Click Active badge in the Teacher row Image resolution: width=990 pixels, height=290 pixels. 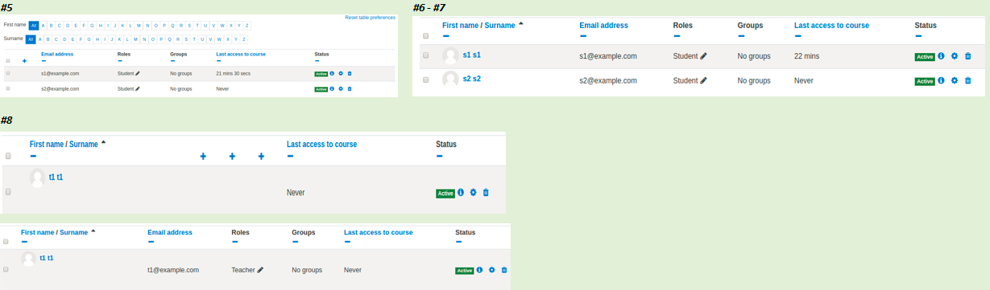(465, 271)
